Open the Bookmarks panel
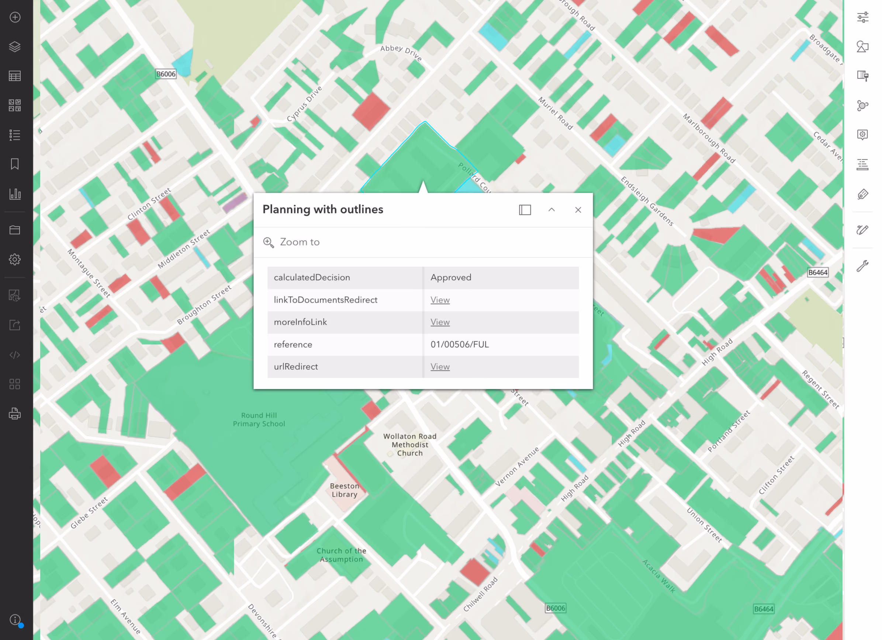The width and height of the screenshot is (882, 640). (x=15, y=164)
